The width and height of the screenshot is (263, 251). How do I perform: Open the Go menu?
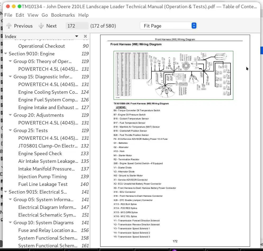[x=45, y=15]
